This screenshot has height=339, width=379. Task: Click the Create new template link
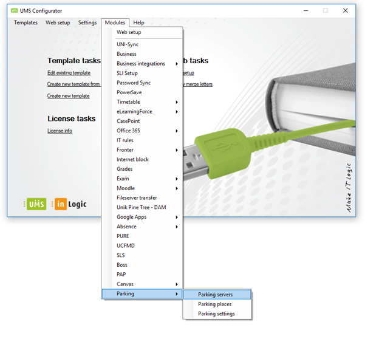point(68,96)
